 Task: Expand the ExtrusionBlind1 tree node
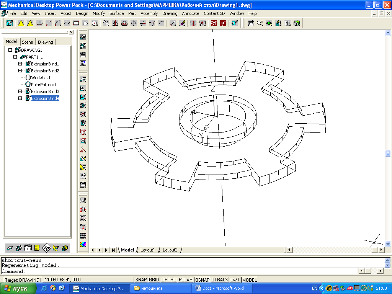[20, 64]
